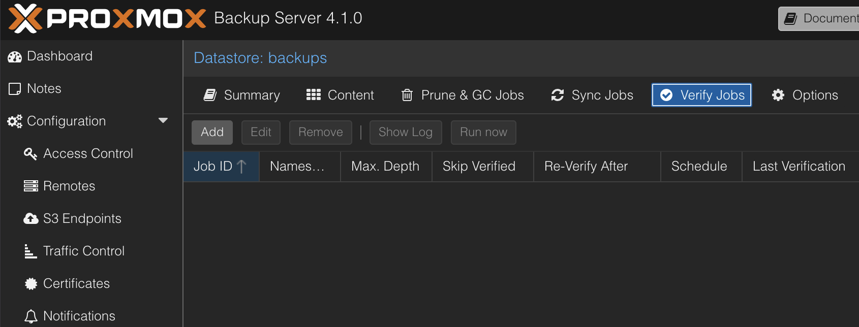Switch to the Summary tab

click(241, 95)
